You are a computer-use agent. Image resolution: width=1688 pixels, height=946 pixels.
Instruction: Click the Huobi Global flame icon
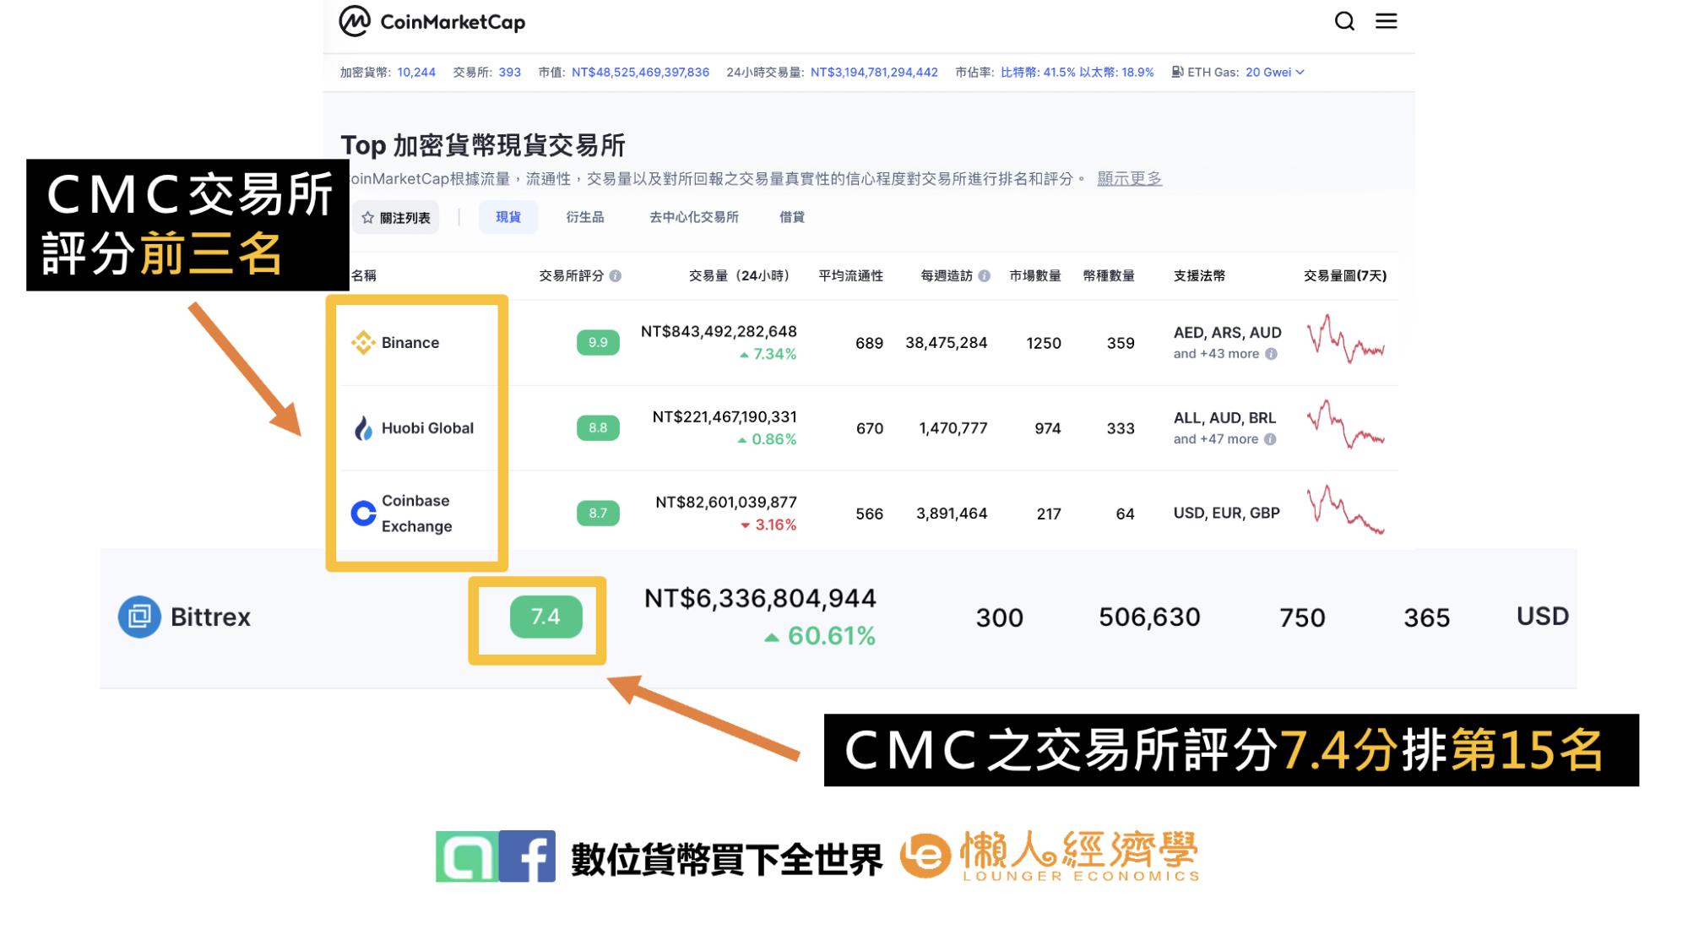[x=363, y=428]
